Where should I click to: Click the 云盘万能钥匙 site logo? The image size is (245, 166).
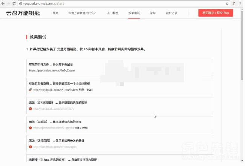point(23,13)
